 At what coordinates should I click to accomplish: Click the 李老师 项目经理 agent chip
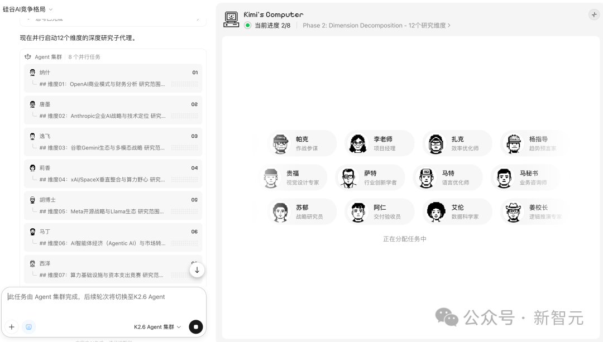coord(380,143)
